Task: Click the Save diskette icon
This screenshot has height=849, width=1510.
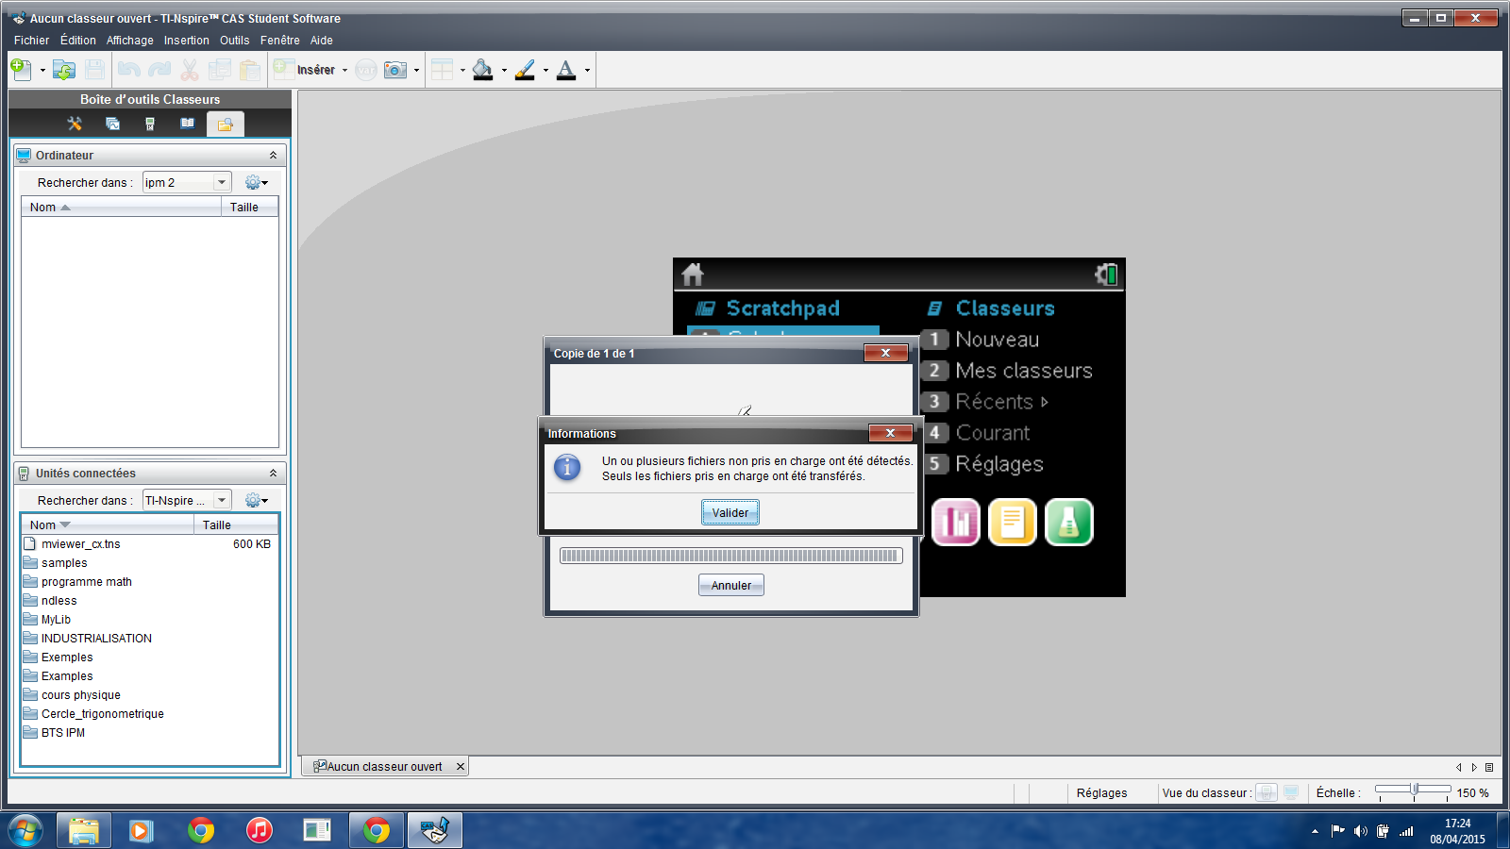Action: pos(94,69)
